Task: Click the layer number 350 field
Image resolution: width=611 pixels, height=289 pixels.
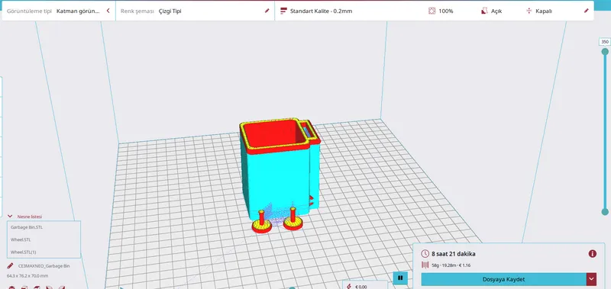Action: point(605,42)
